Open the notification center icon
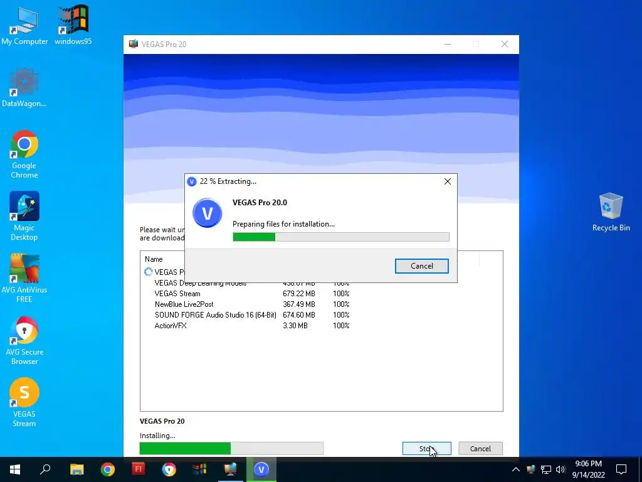Image resolution: width=642 pixels, height=482 pixels. coord(621,469)
